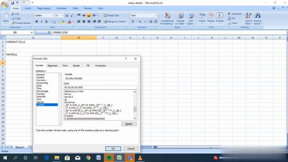Viewport: 288px width, 162px height.
Task: Click the Shrink Font icon
Action: pyautogui.click(x=72, y=16)
